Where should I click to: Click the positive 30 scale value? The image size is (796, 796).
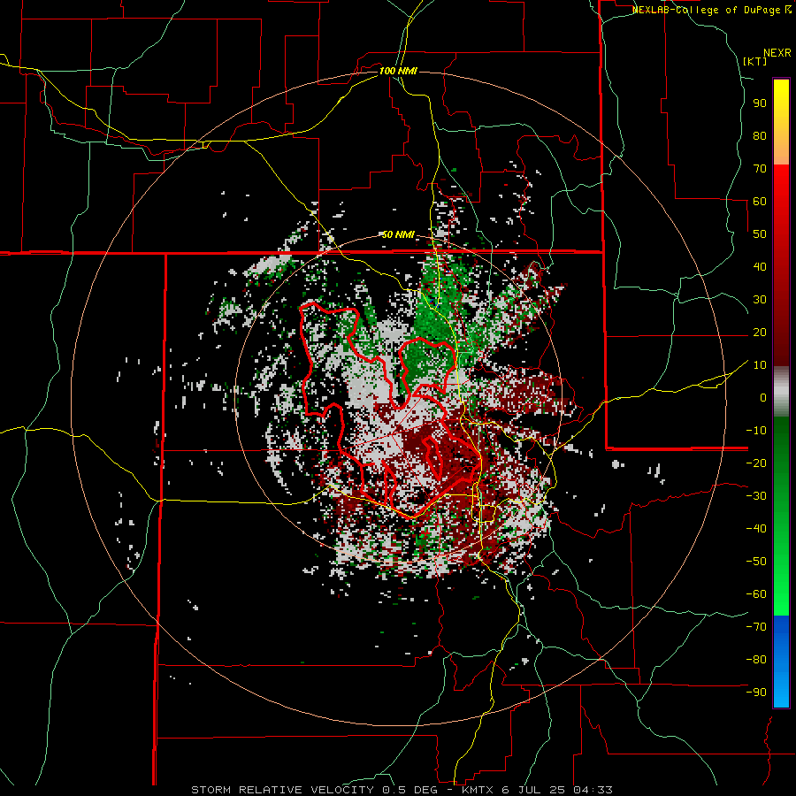coord(760,300)
